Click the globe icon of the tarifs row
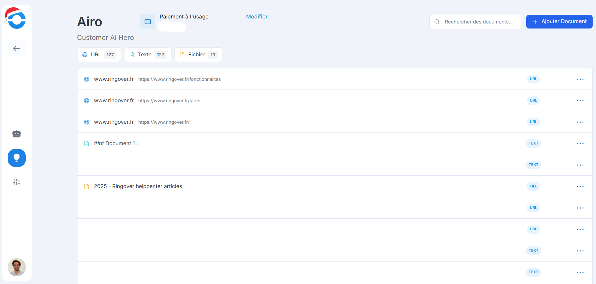This screenshot has width=596, height=284. point(87,101)
